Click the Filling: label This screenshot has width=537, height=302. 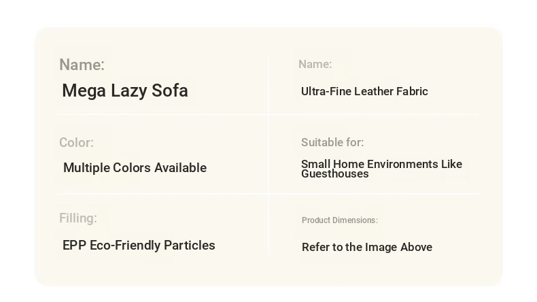[x=78, y=218]
